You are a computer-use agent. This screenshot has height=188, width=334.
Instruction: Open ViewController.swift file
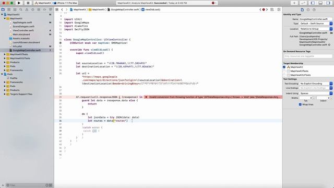[x=23, y=30]
